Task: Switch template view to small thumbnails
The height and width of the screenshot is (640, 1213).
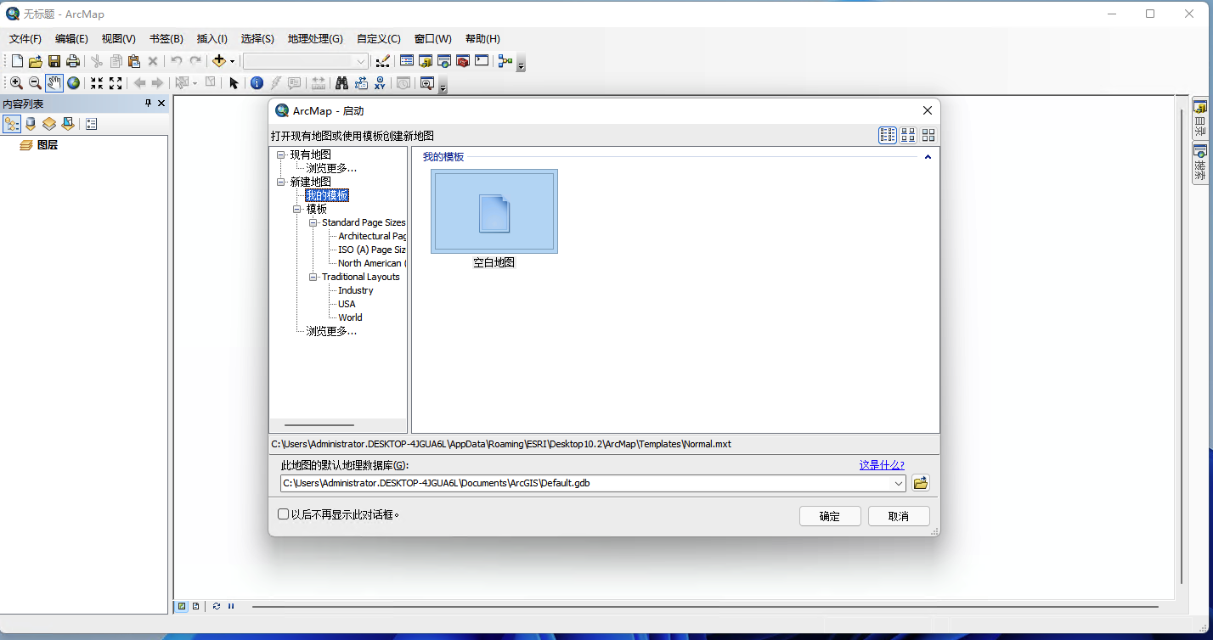Action: coord(908,135)
